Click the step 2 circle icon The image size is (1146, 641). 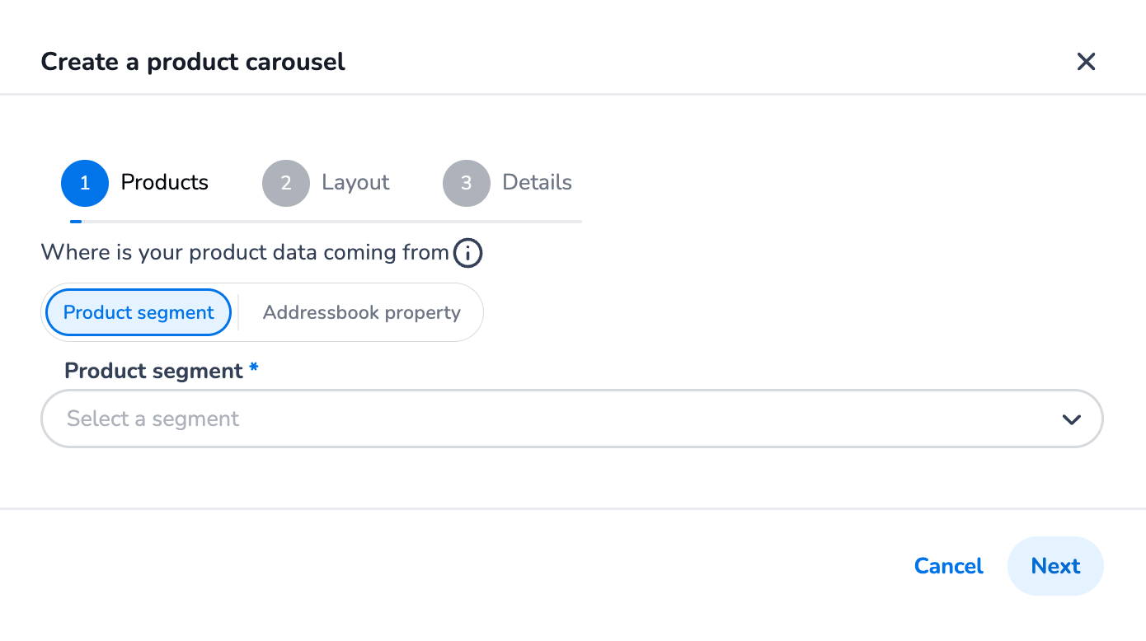point(286,183)
